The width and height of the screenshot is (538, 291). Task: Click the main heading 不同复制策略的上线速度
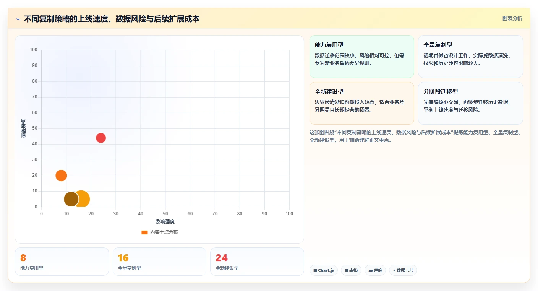[112, 19]
